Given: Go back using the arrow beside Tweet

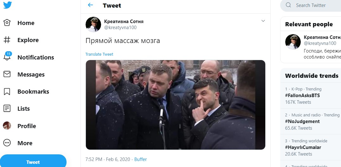Looking at the screenshot, I should pyautogui.click(x=90, y=5).
